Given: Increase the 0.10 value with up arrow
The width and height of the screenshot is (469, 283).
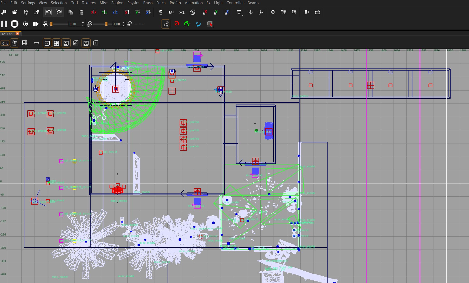Looking at the screenshot, I should 83,23.
